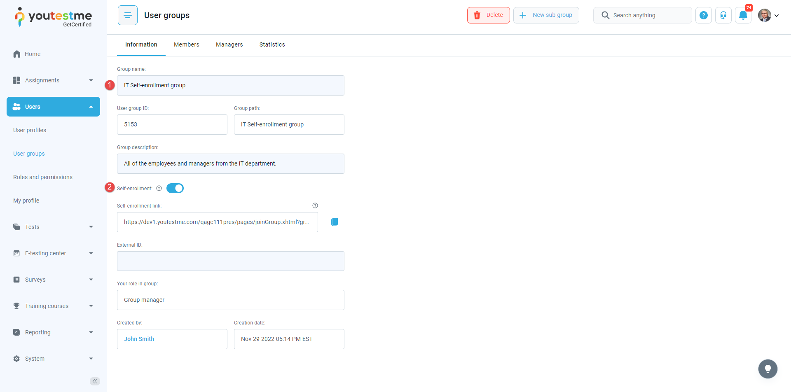791x392 pixels.
Task: Delete the user group
Action: (x=488, y=15)
